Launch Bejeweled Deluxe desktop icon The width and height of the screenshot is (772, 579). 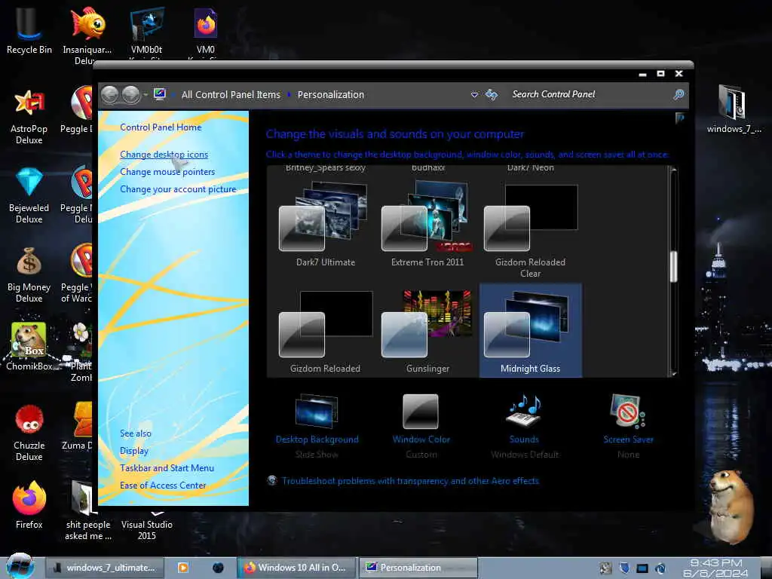(29, 195)
